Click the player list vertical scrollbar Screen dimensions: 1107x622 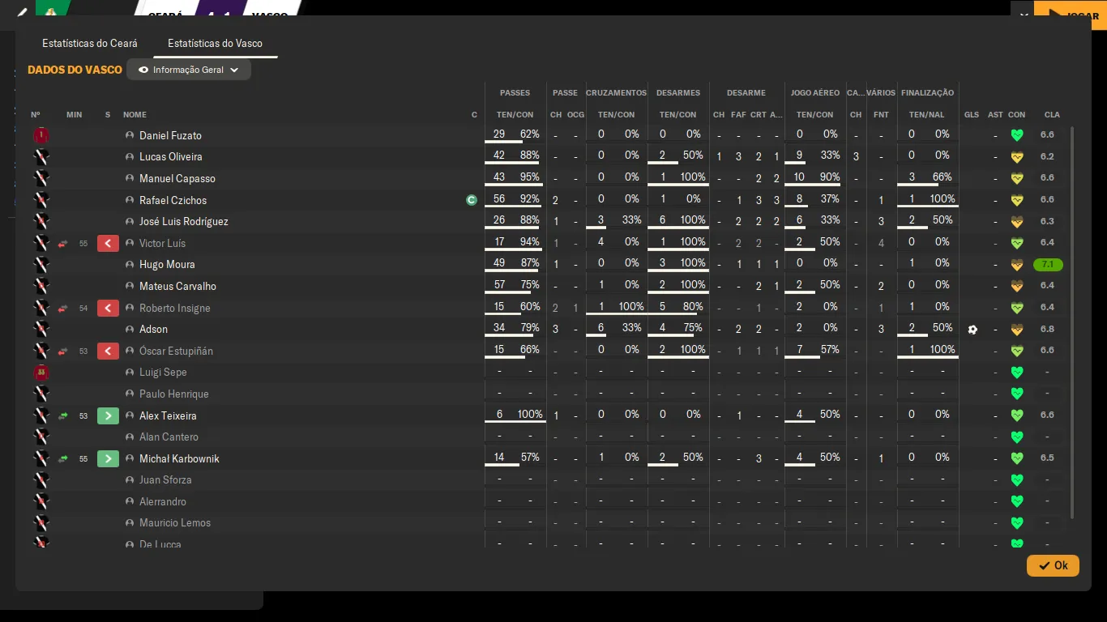(x=1073, y=322)
